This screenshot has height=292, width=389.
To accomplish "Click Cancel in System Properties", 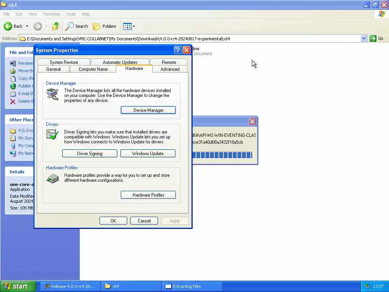I will (144, 221).
